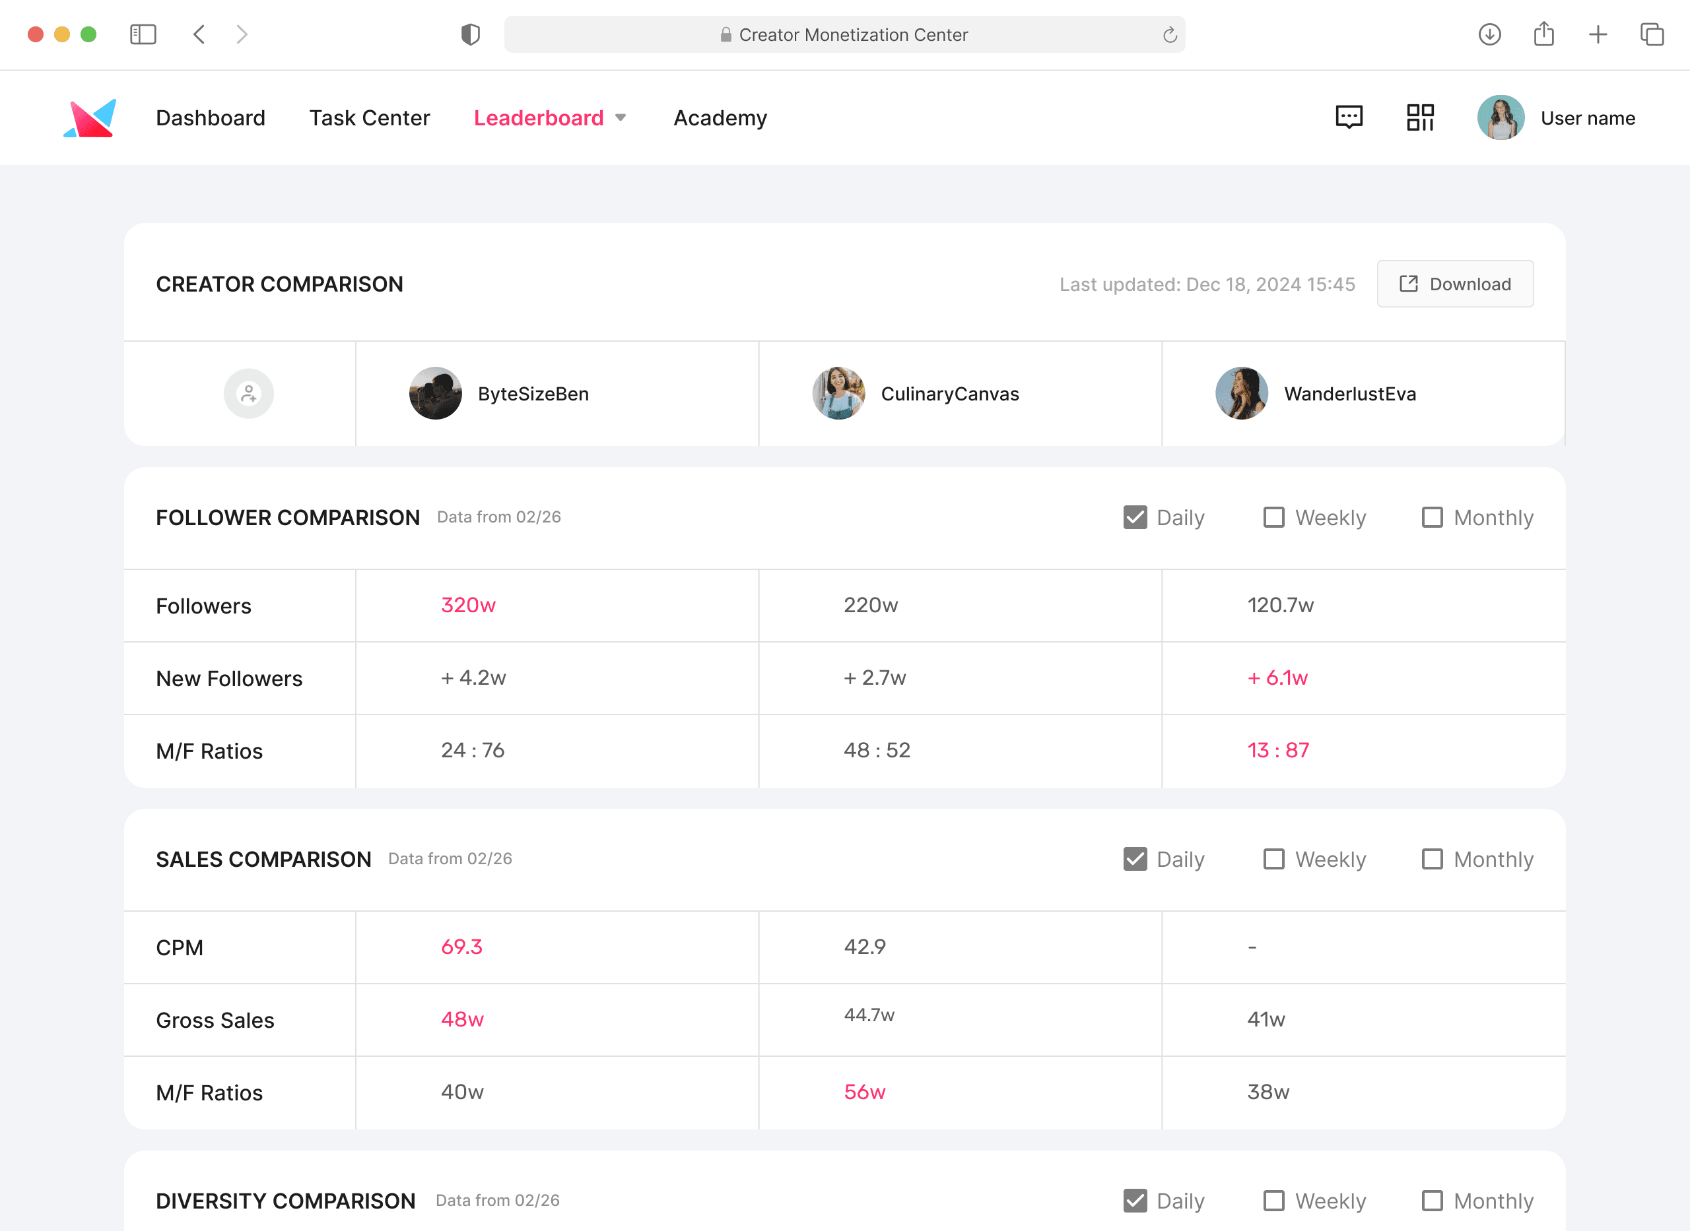Viewport: 1690px width, 1231px height.
Task: Uncheck Daily in Diversity Comparison
Action: pyautogui.click(x=1135, y=1201)
